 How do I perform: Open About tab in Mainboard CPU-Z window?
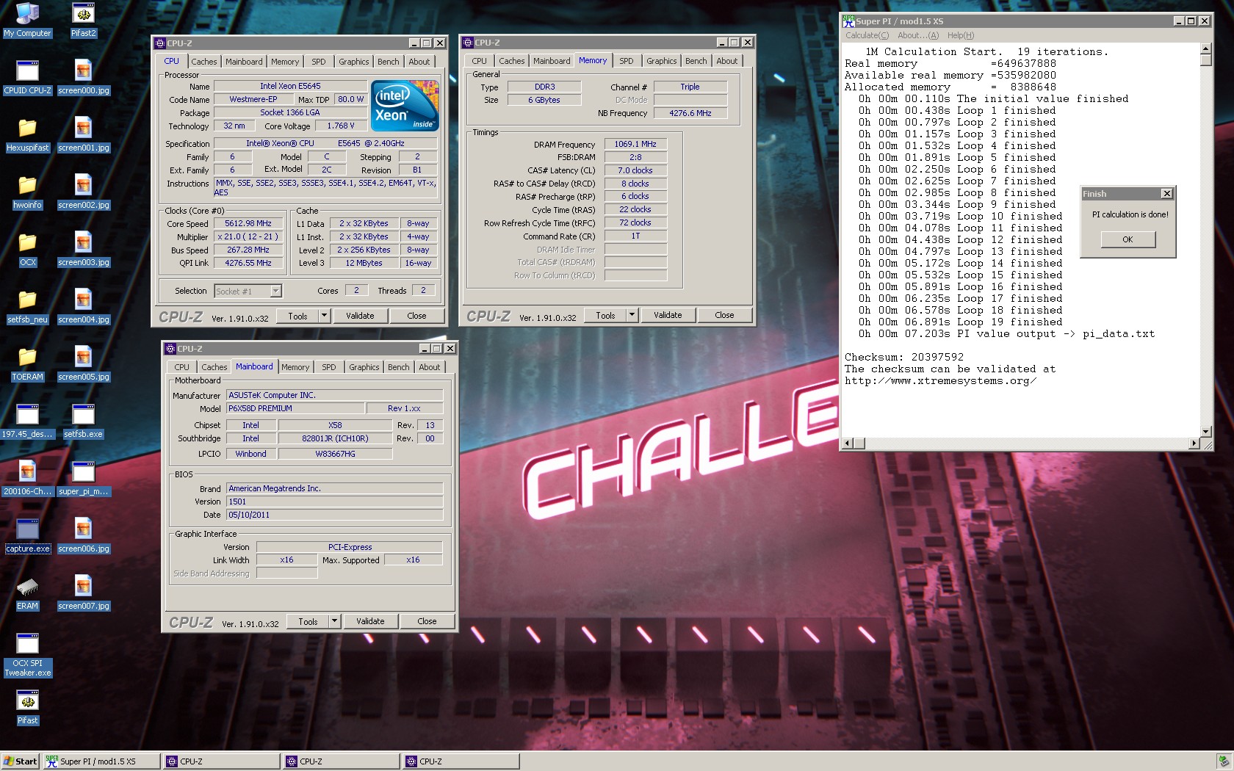coord(430,367)
